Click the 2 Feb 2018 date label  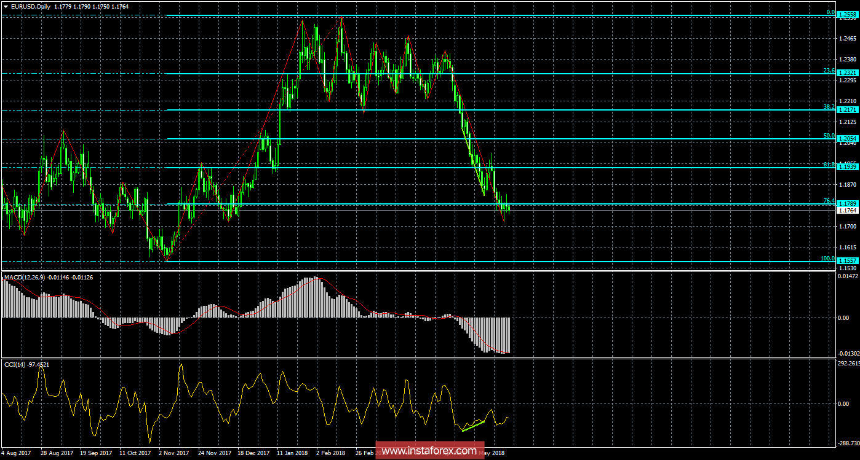pos(330,453)
